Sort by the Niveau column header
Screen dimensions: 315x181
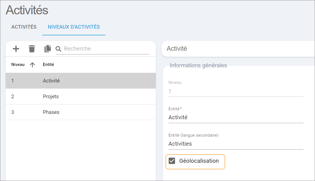tap(18, 65)
